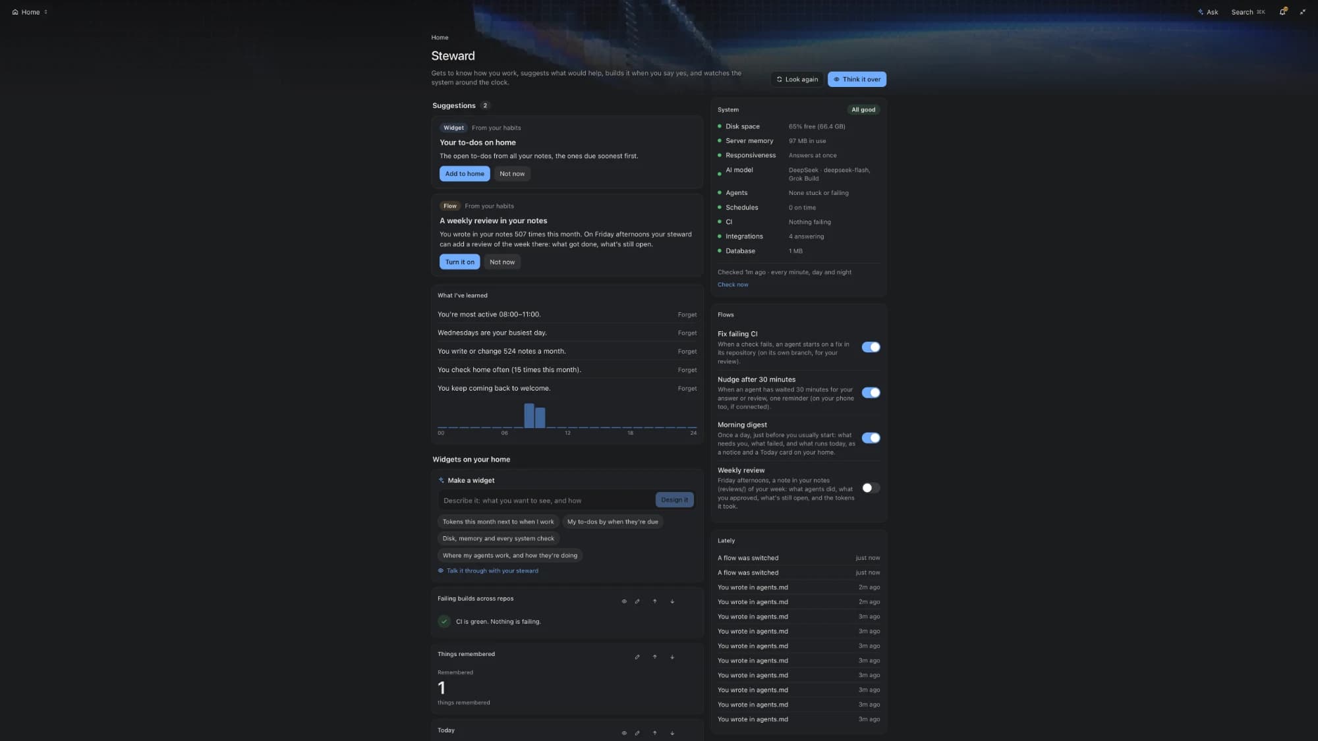Screen dimensions: 1318x741
Task: Click the first 'A flow was switched' entry
Action: (x=798, y=558)
